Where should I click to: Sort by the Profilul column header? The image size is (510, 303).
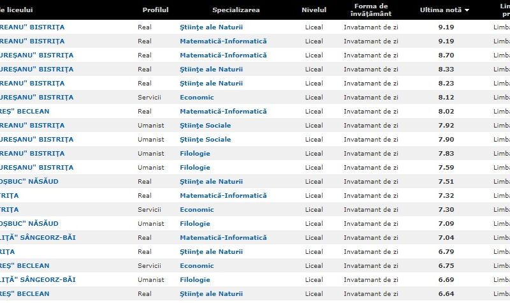(156, 10)
